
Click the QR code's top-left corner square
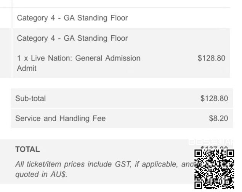tap(199, 154)
